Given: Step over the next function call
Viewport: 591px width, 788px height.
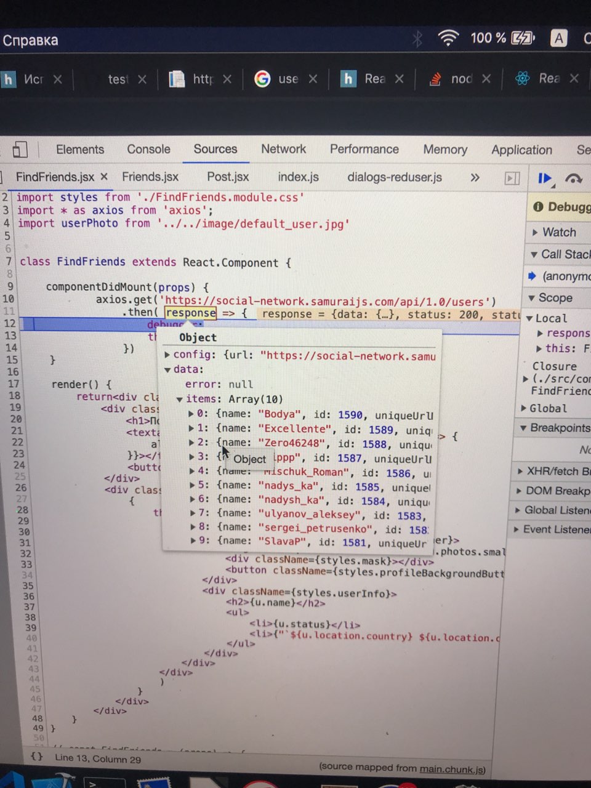Looking at the screenshot, I should tap(574, 179).
